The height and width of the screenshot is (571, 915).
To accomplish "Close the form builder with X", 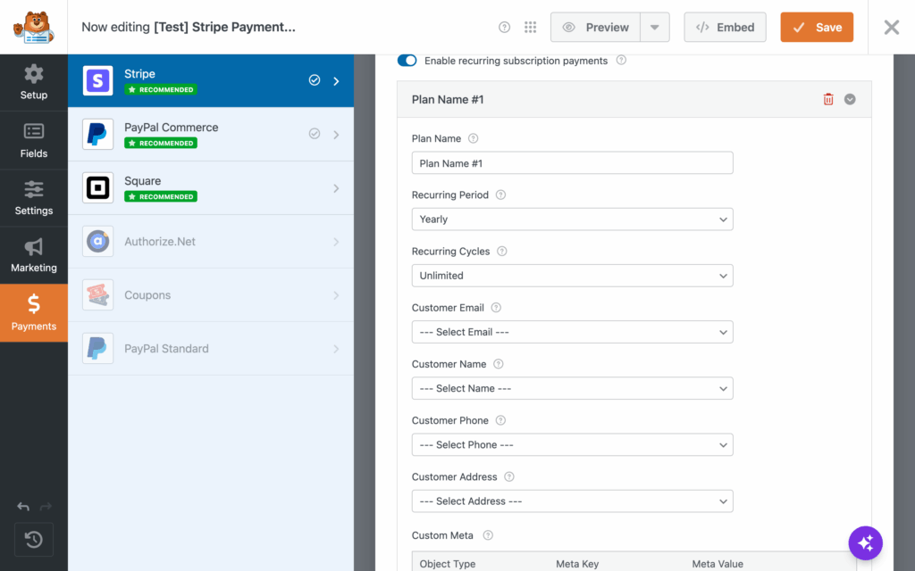I will (891, 28).
